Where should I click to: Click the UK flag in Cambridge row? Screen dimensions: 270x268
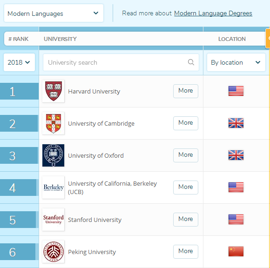coord(236,123)
